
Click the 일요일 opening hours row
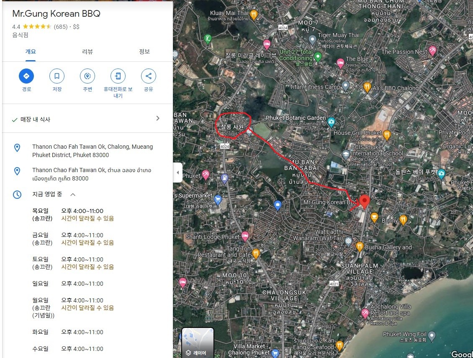68,284
